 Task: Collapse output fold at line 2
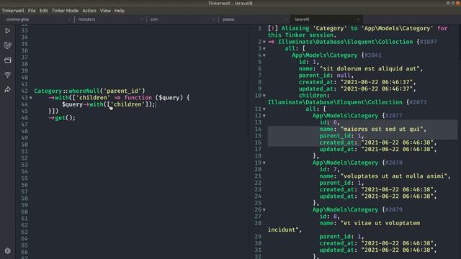point(264,42)
